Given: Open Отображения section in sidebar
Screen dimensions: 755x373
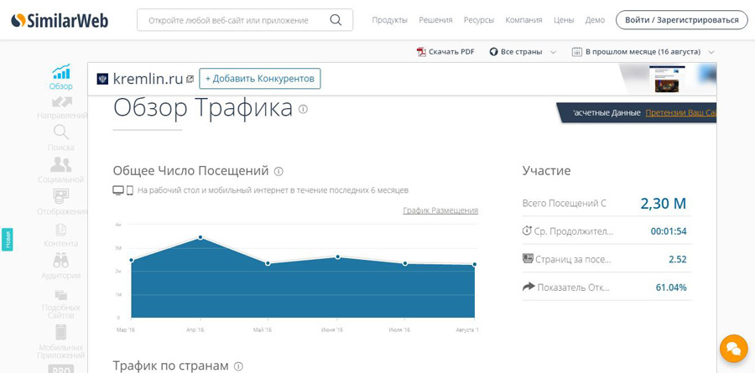Looking at the screenshot, I should 61,202.
